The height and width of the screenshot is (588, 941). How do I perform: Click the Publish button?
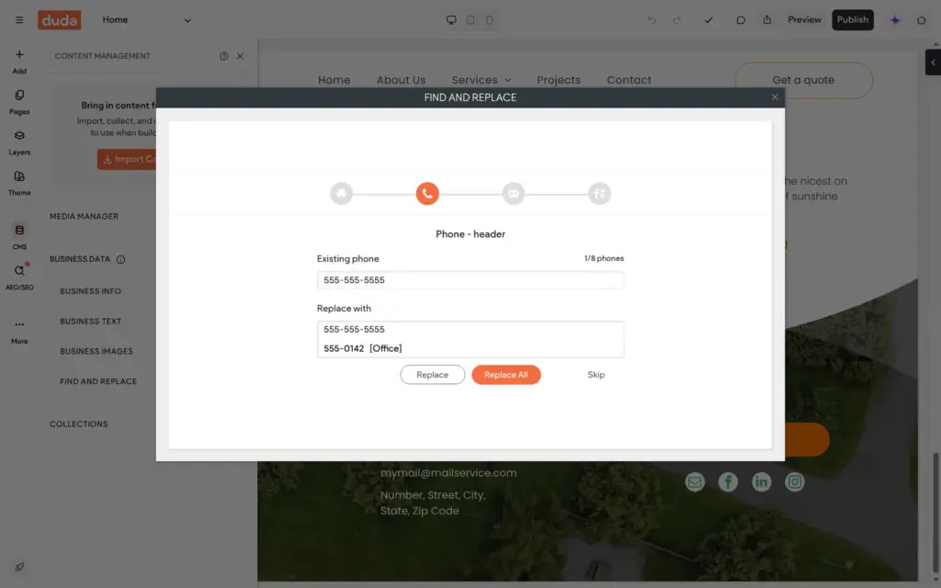(x=852, y=20)
